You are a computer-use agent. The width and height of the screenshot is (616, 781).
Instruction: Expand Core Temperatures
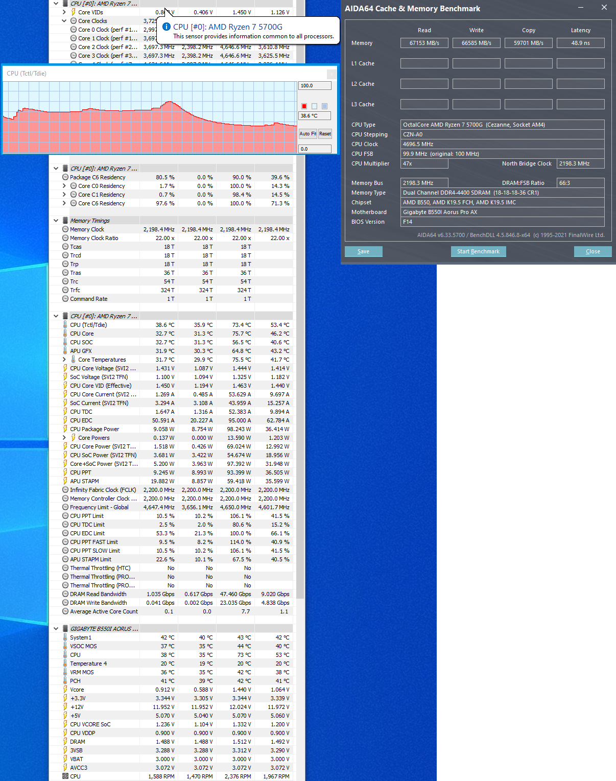(64, 360)
